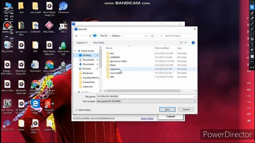Select Bandicam eraser tool
This screenshot has height=143, width=255.
pyautogui.click(x=252, y=50)
